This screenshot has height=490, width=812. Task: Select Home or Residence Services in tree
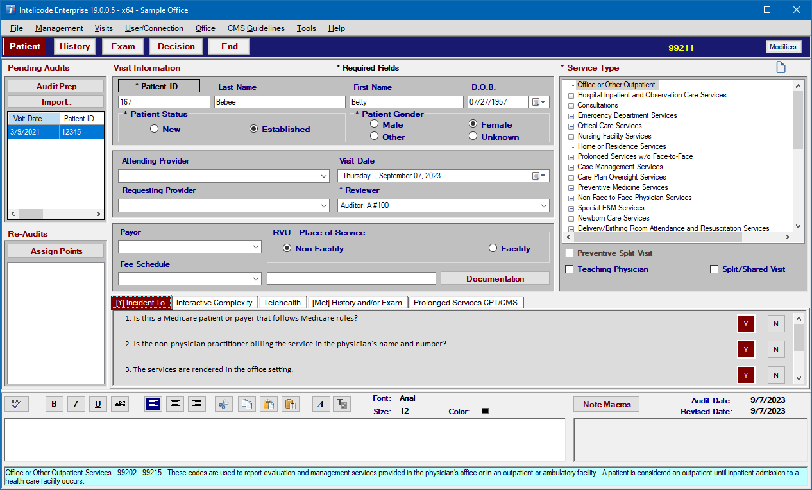coord(622,146)
